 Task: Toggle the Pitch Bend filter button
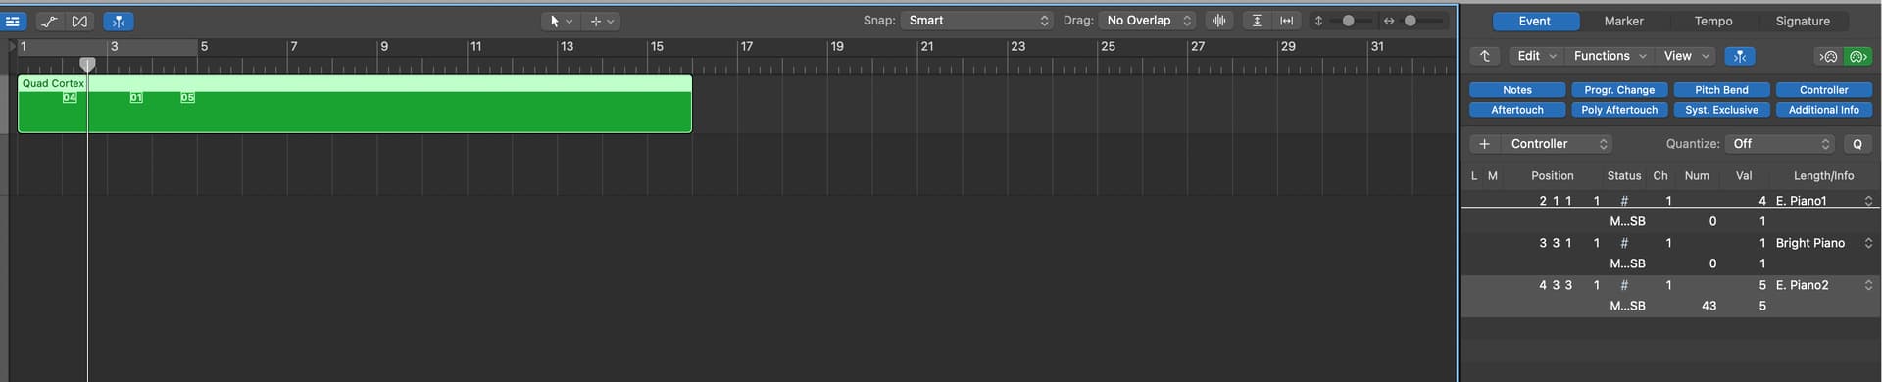1721,90
